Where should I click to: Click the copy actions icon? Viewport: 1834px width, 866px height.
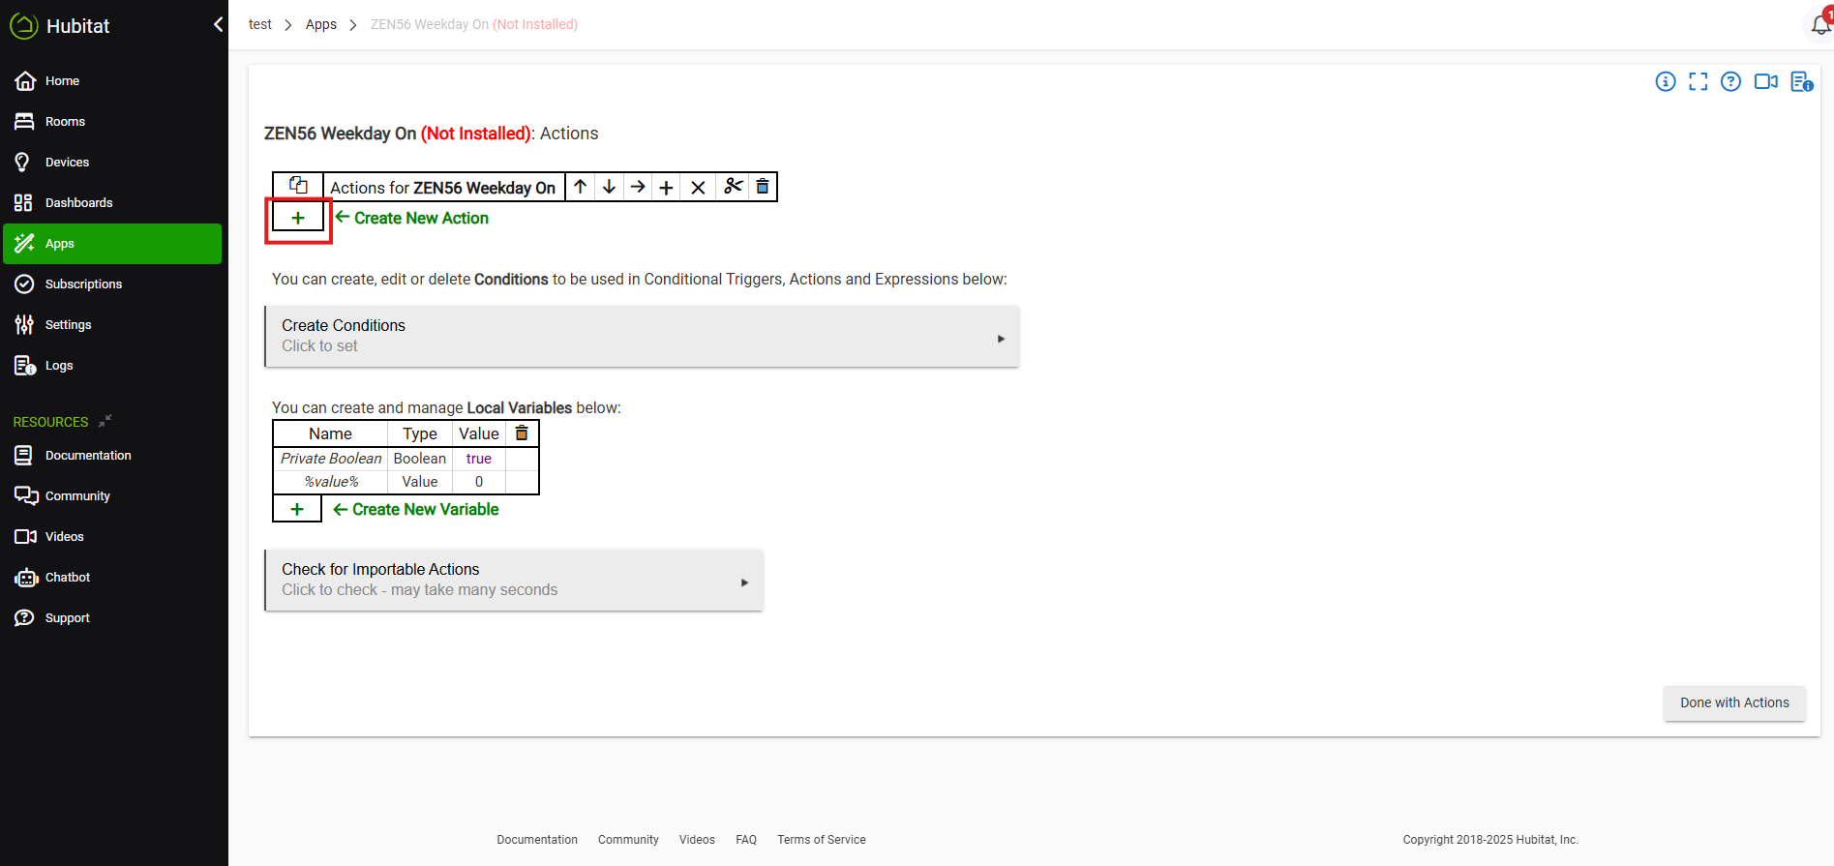[298, 186]
